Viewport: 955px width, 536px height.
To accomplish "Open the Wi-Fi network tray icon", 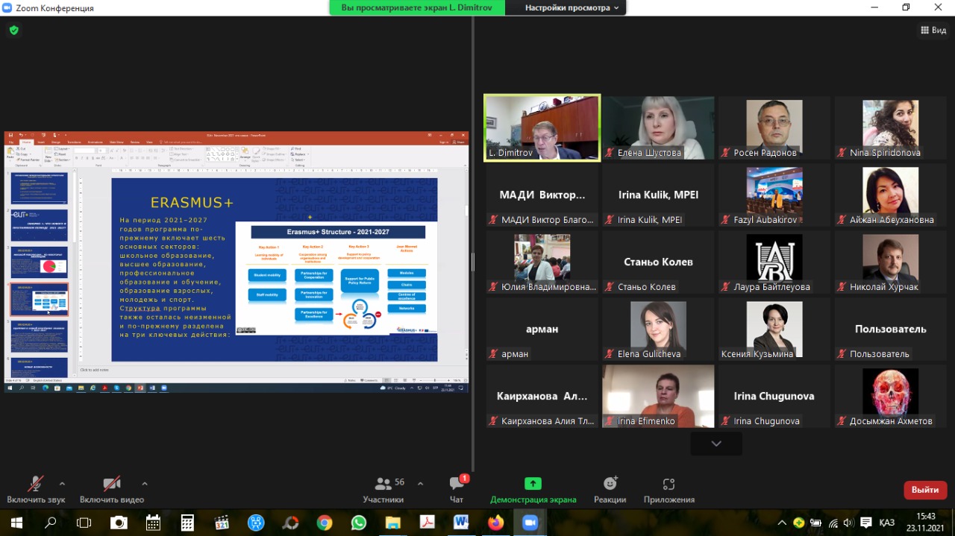I will [833, 523].
